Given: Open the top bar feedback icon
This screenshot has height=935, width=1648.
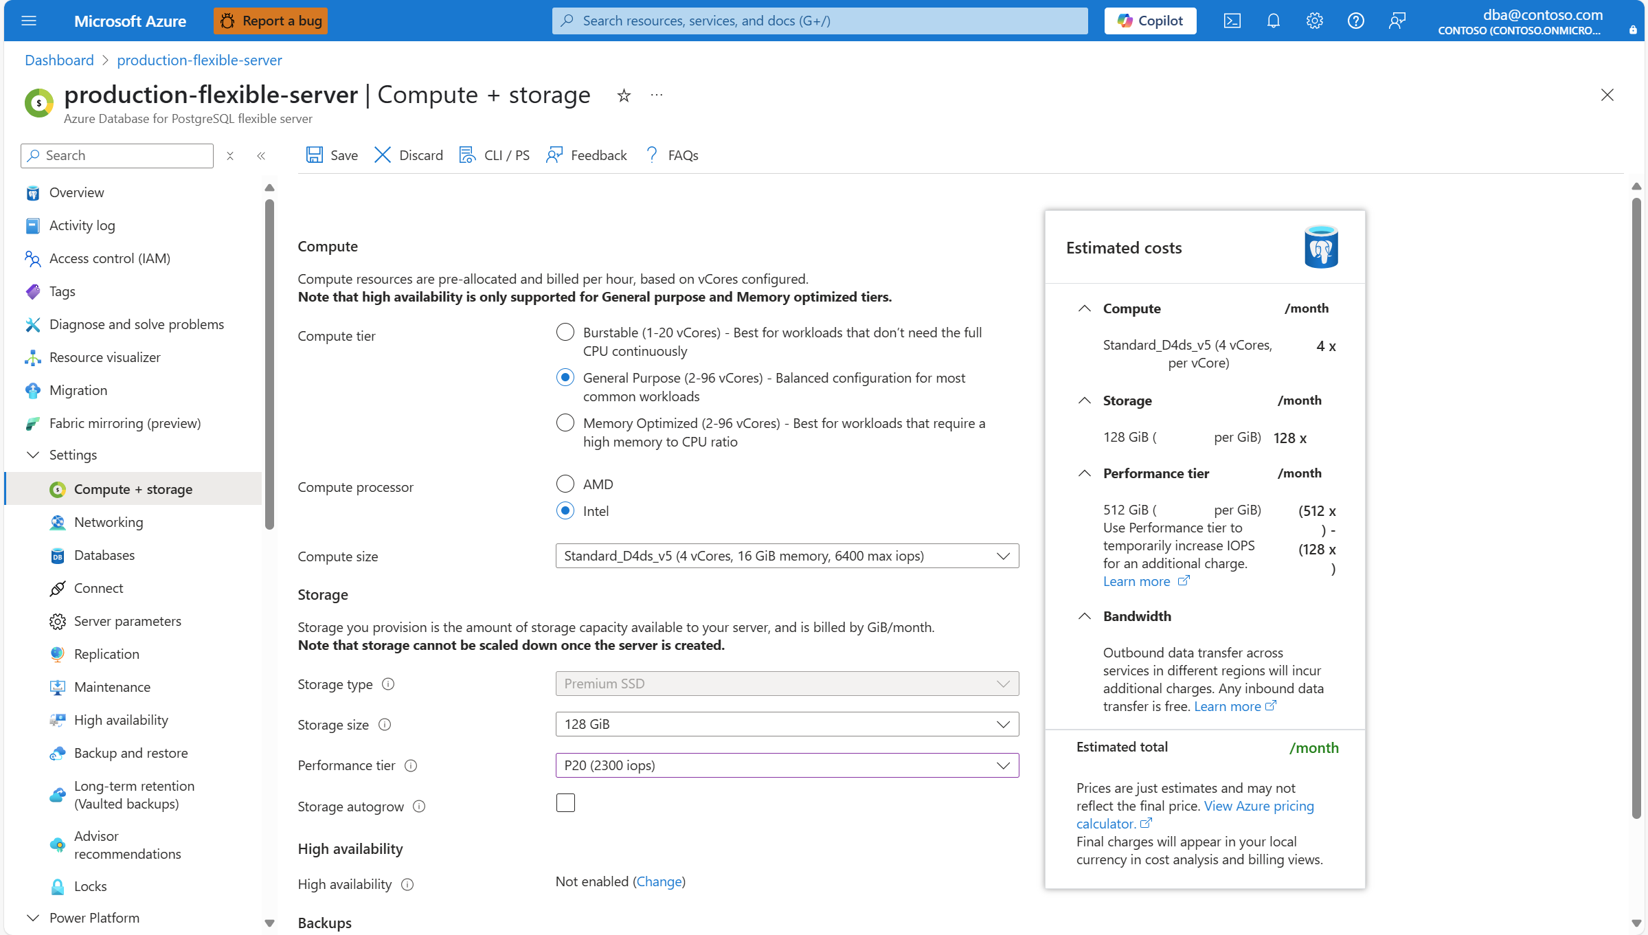Looking at the screenshot, I should point(1397,21).
